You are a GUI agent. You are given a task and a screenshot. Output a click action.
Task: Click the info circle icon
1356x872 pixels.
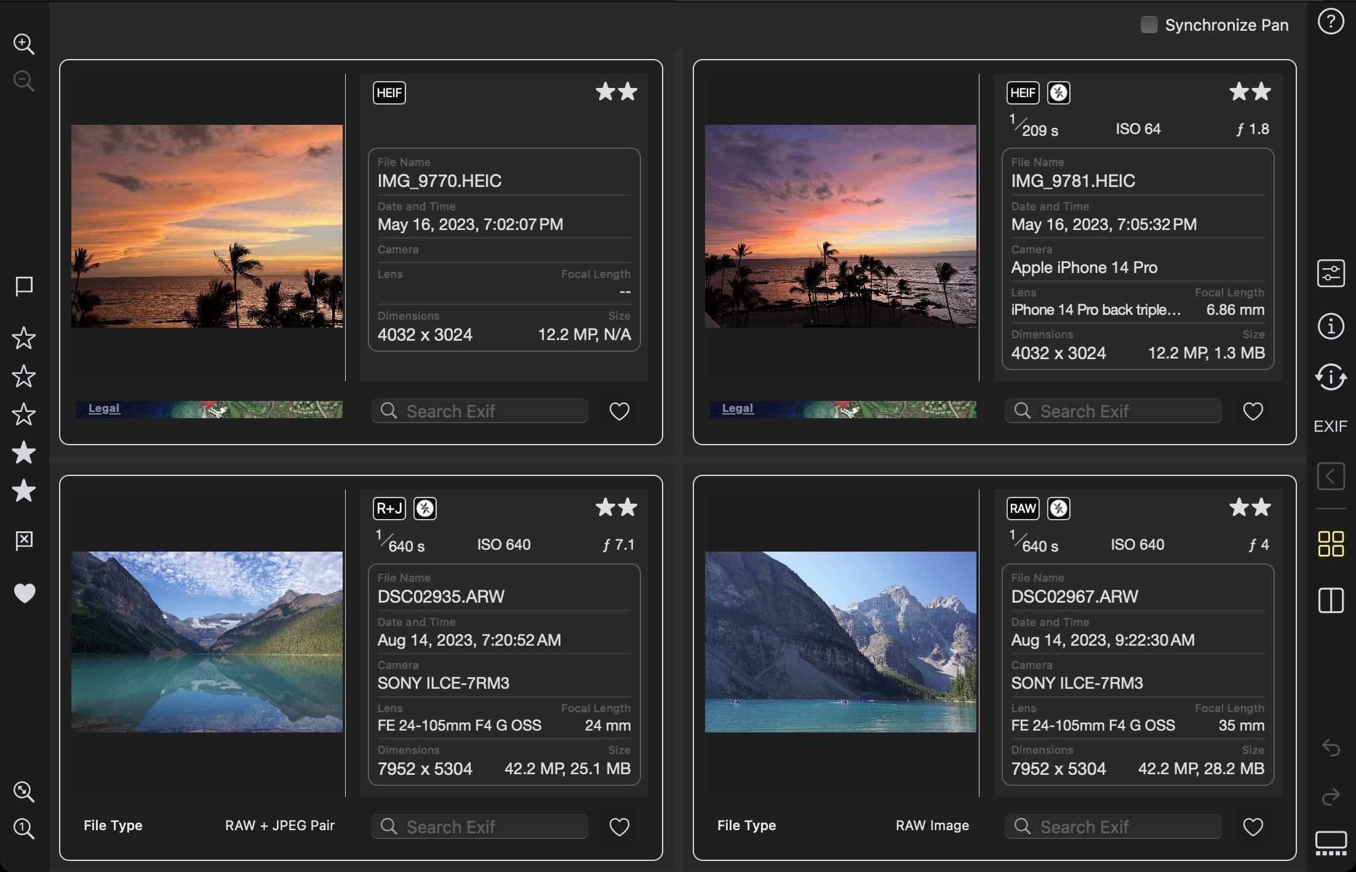tap(1331, 326)
